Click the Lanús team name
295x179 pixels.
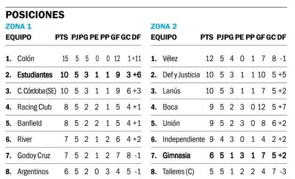(x=172, y=91)
